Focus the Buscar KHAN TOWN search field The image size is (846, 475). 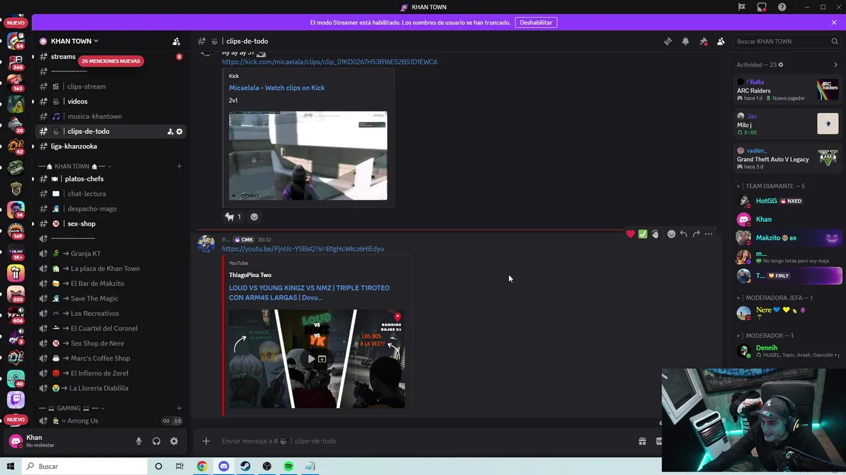(x=787, y=41)
